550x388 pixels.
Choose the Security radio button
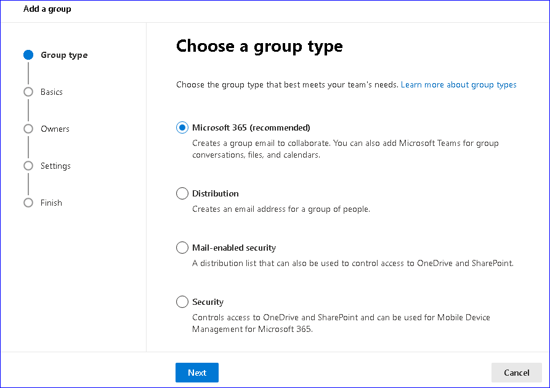tap(182, 302)
